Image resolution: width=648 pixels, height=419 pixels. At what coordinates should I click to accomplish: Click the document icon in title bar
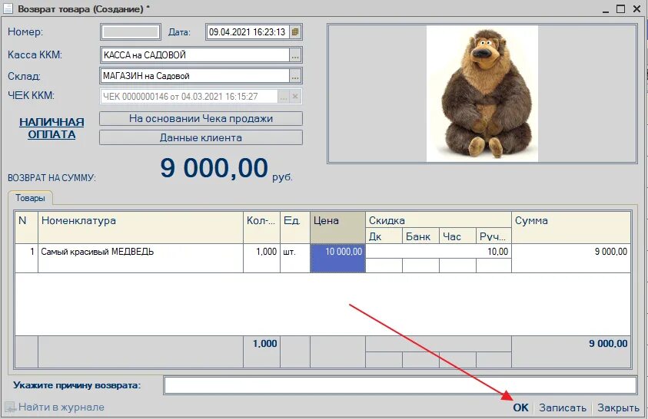point(8,8)
